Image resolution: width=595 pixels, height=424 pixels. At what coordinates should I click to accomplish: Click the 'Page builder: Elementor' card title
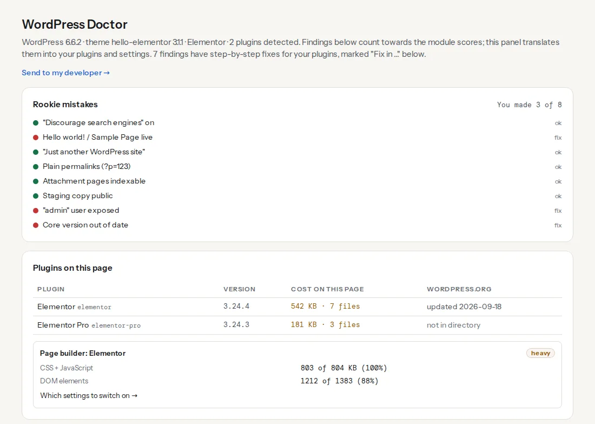83,353
